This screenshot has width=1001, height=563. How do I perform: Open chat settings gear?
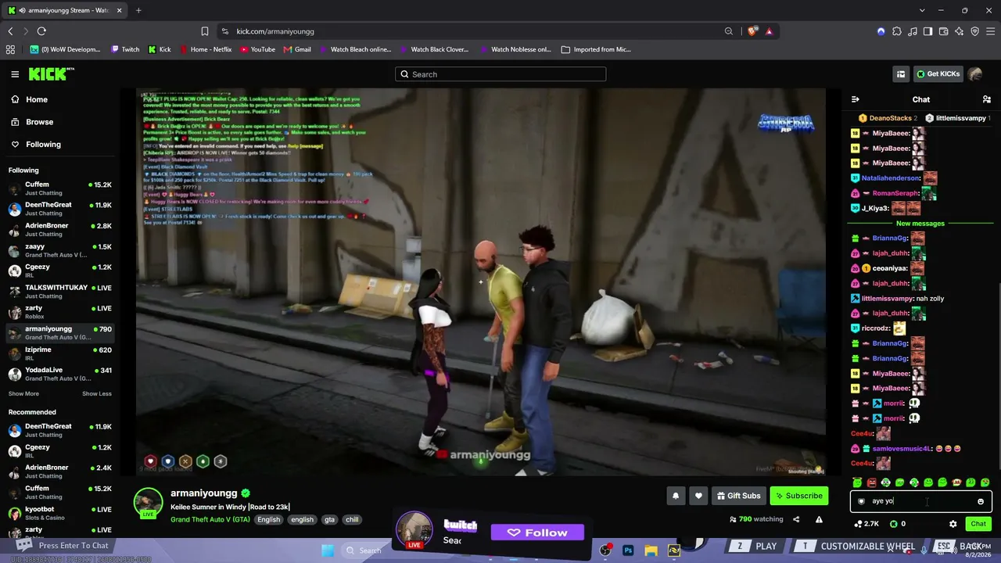click(x=953, y=524)
